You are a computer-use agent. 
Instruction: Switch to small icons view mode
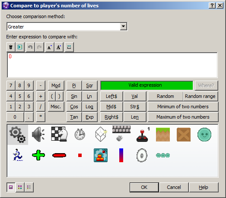click(x=20, y=187)
